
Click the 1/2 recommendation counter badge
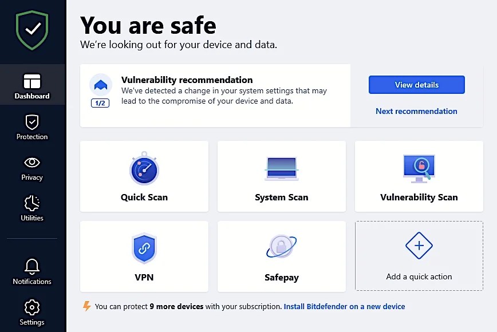click(x=101, y=104)
